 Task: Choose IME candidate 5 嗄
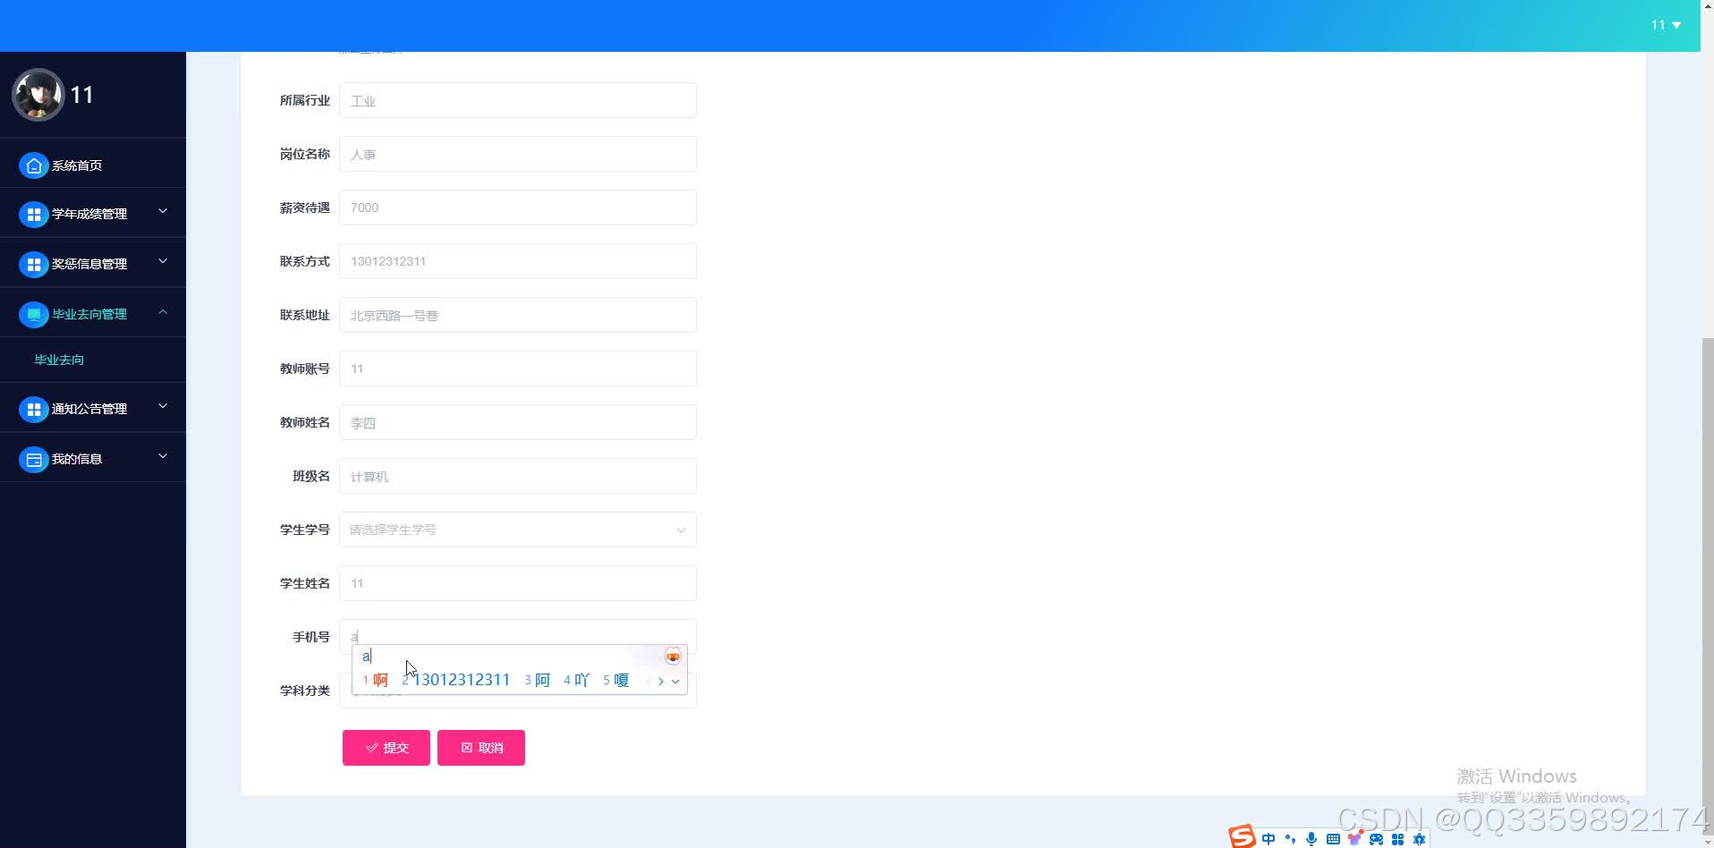coord(616,681)
